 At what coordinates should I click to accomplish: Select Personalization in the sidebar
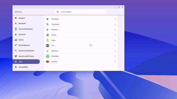tap(26, 45)
